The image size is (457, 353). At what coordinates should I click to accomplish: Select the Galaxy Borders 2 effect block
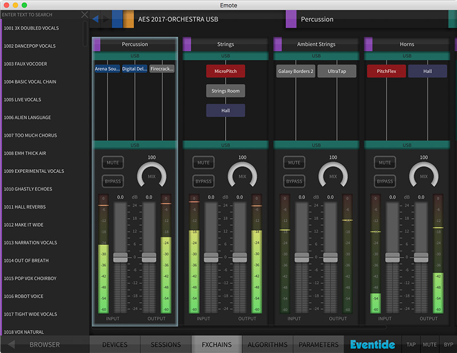[296, 71]
